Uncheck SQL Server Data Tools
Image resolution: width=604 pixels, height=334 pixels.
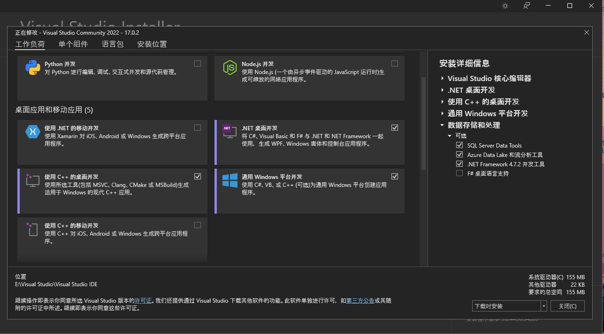(459, 145)
